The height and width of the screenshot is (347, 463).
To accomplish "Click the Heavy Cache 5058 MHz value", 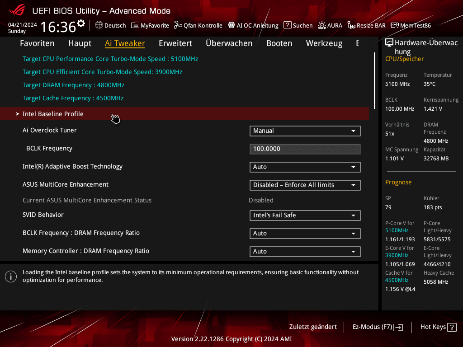I will click(436, 282).
